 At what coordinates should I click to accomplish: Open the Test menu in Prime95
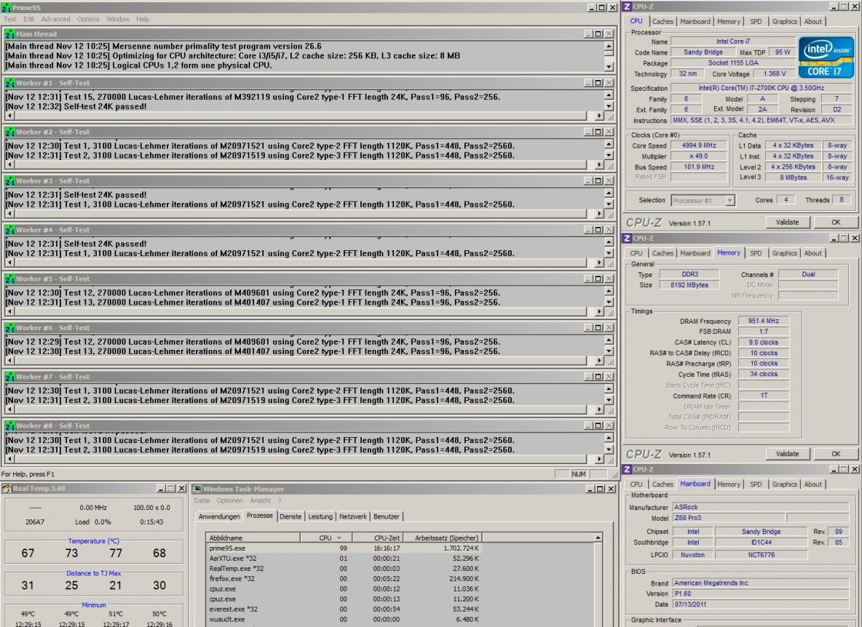coord(10,19)
